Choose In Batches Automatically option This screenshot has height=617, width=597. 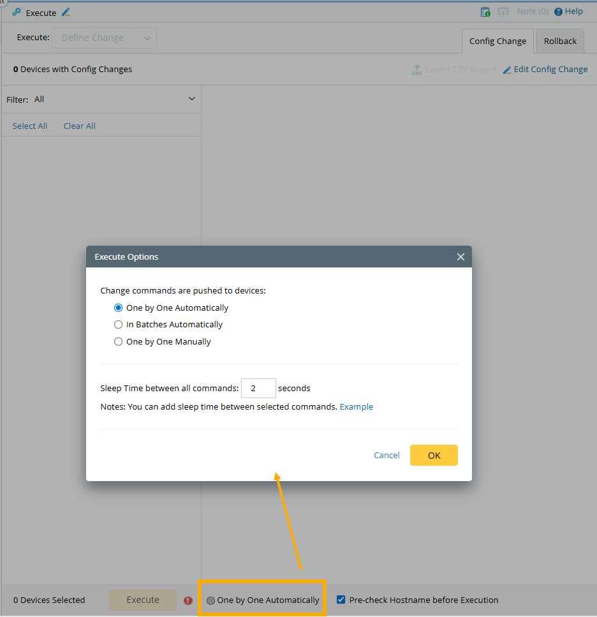click(119, 325)
